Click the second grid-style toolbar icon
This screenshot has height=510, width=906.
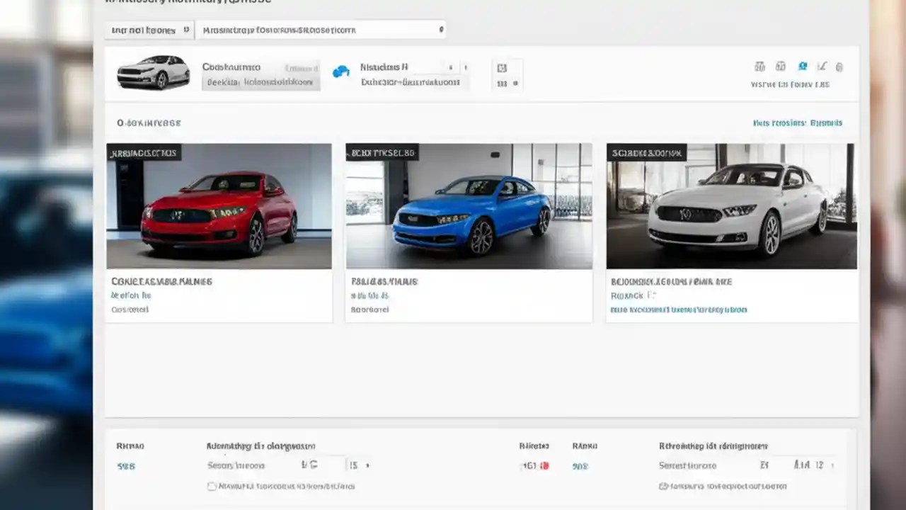point(781,67)
